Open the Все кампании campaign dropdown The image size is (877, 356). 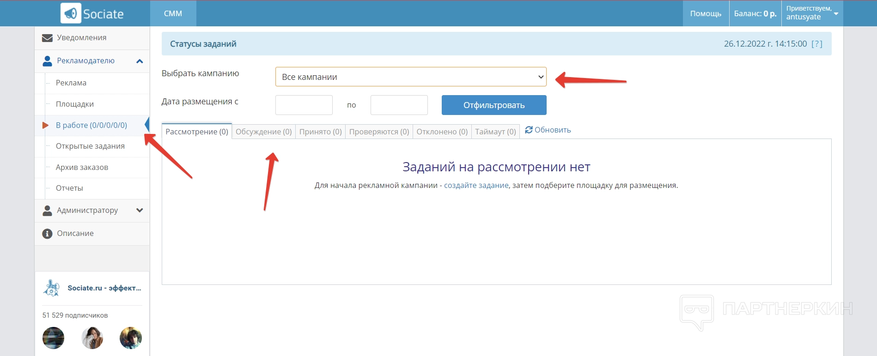tap(411, 77)
